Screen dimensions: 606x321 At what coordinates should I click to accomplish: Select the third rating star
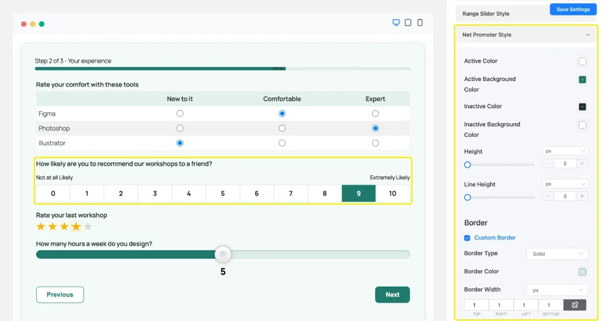64,226
